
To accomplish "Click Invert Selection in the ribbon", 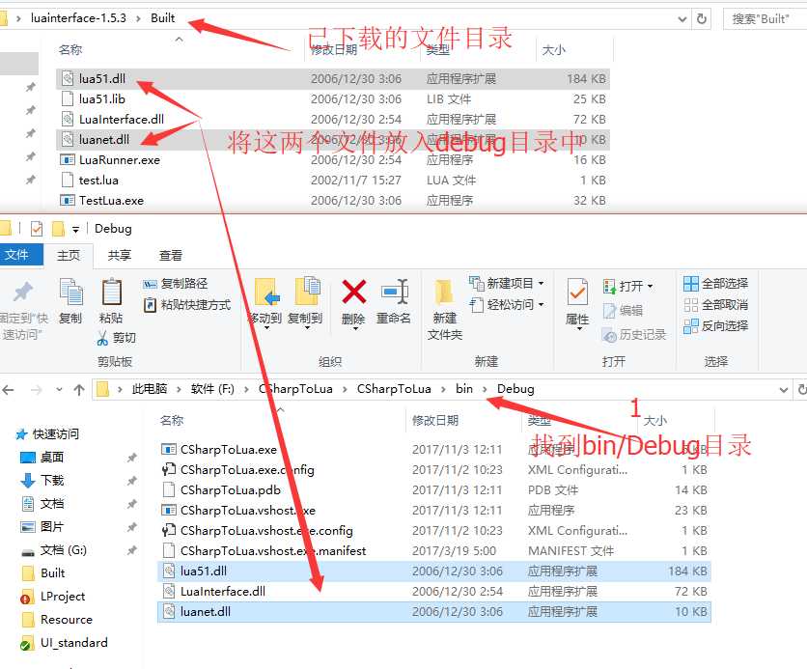I will 716,325.
